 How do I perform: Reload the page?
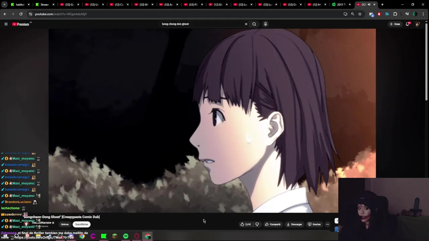click(21, 14)
